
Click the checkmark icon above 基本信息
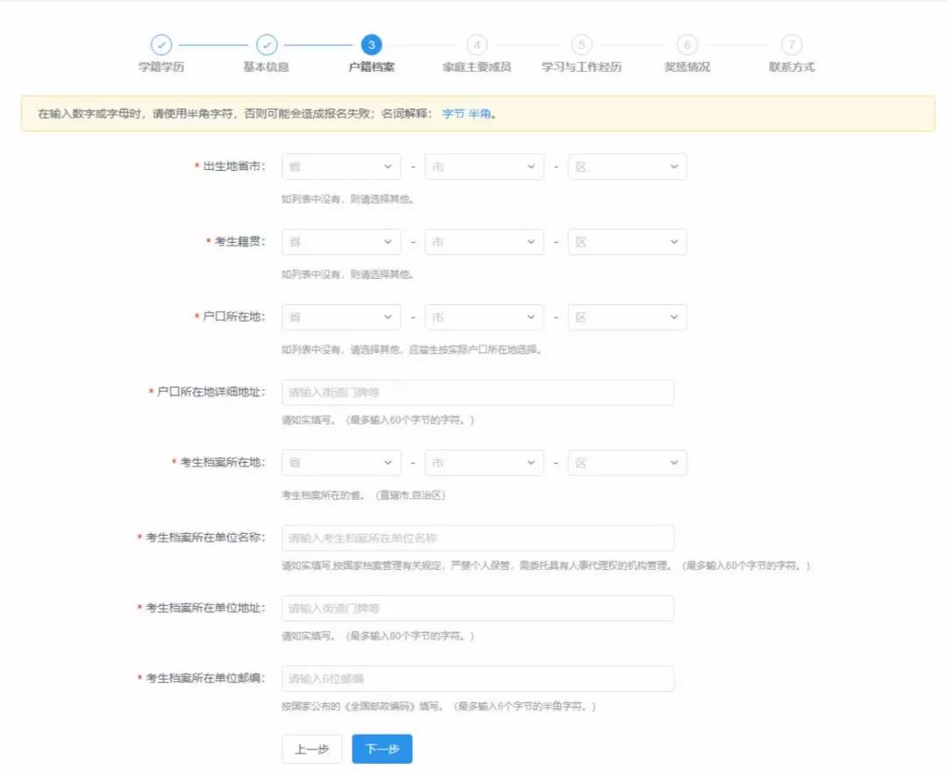click(x=267, y=44)
